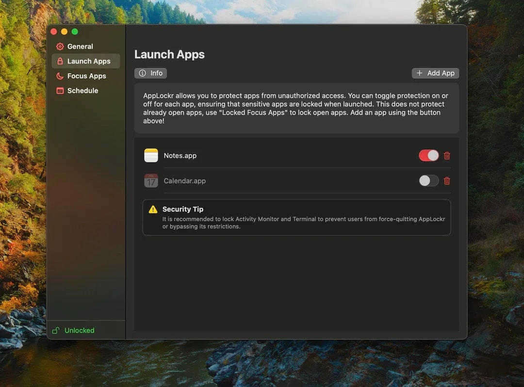
Task: Click the Add App button
Action: (x=435, y=73)
